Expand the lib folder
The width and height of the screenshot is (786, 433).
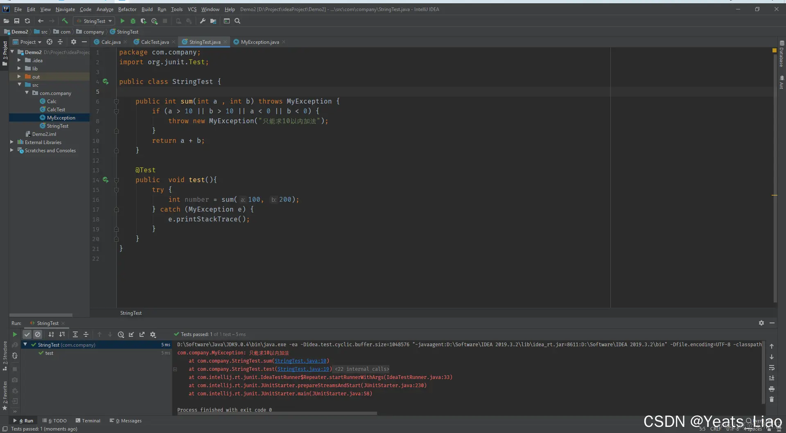19,68
